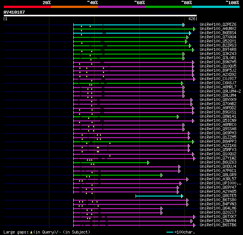Click the white AV410187 query sequence bar
The image size is (243, 235).
tap(100, 16)
